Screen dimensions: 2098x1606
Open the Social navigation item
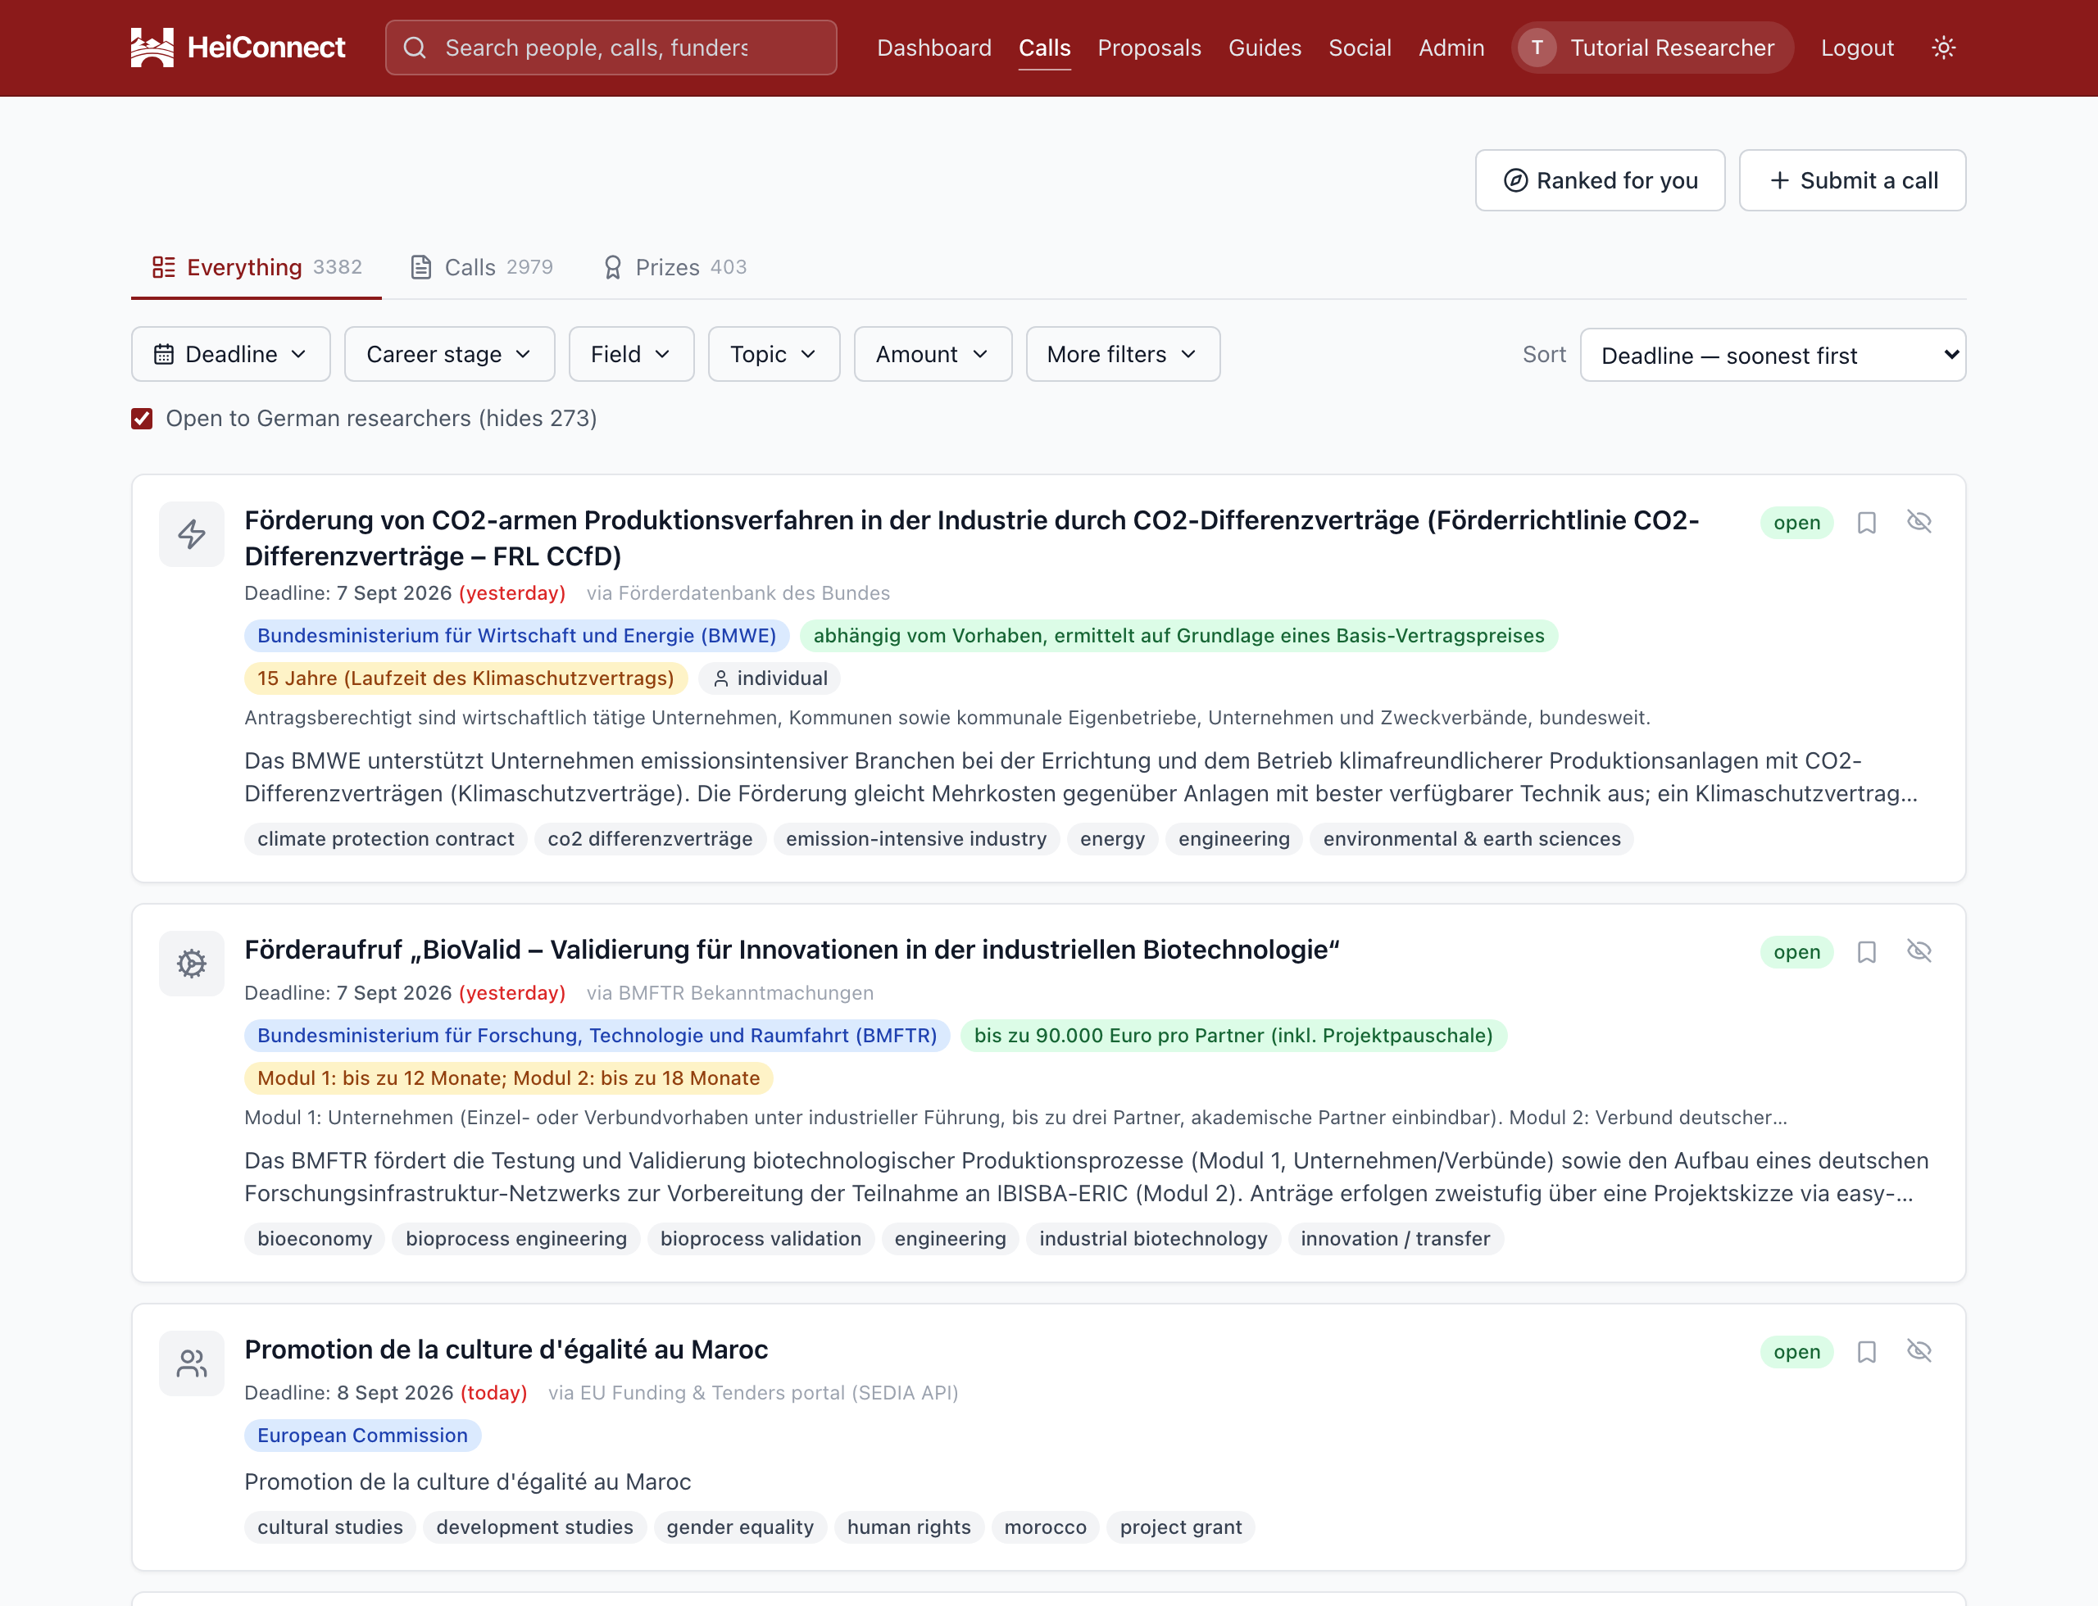pyautogui.click(x=1359, y=48)
